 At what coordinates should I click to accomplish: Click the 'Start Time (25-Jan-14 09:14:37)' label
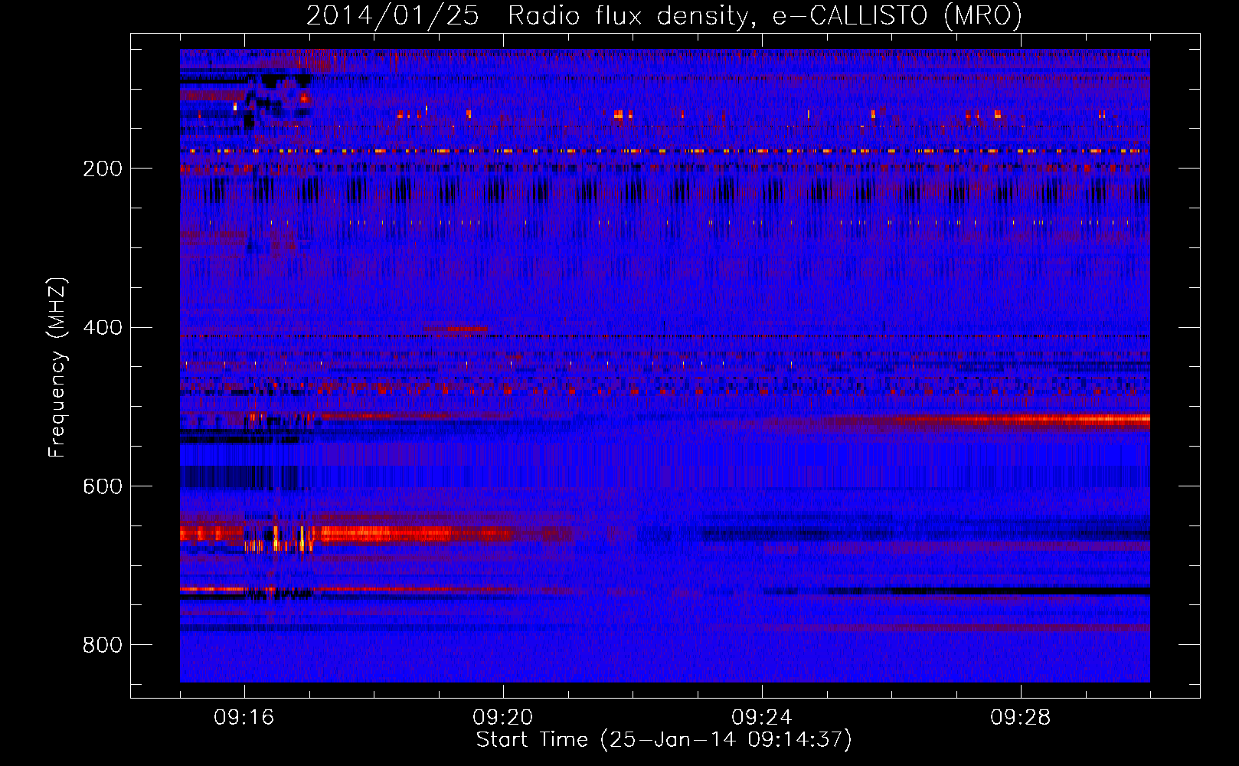664,740
